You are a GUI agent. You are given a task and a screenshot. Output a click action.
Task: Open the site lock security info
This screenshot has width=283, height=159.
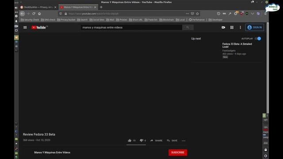pyautogui.click(x=66, y=14)
